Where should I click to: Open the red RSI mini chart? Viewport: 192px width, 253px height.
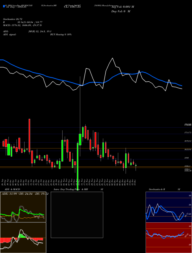click(169, 238)
